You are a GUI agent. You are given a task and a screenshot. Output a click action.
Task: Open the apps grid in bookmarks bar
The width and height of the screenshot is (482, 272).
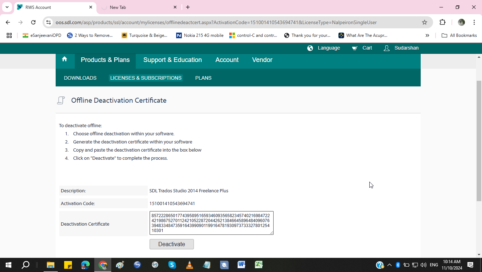tap(9, 35)
